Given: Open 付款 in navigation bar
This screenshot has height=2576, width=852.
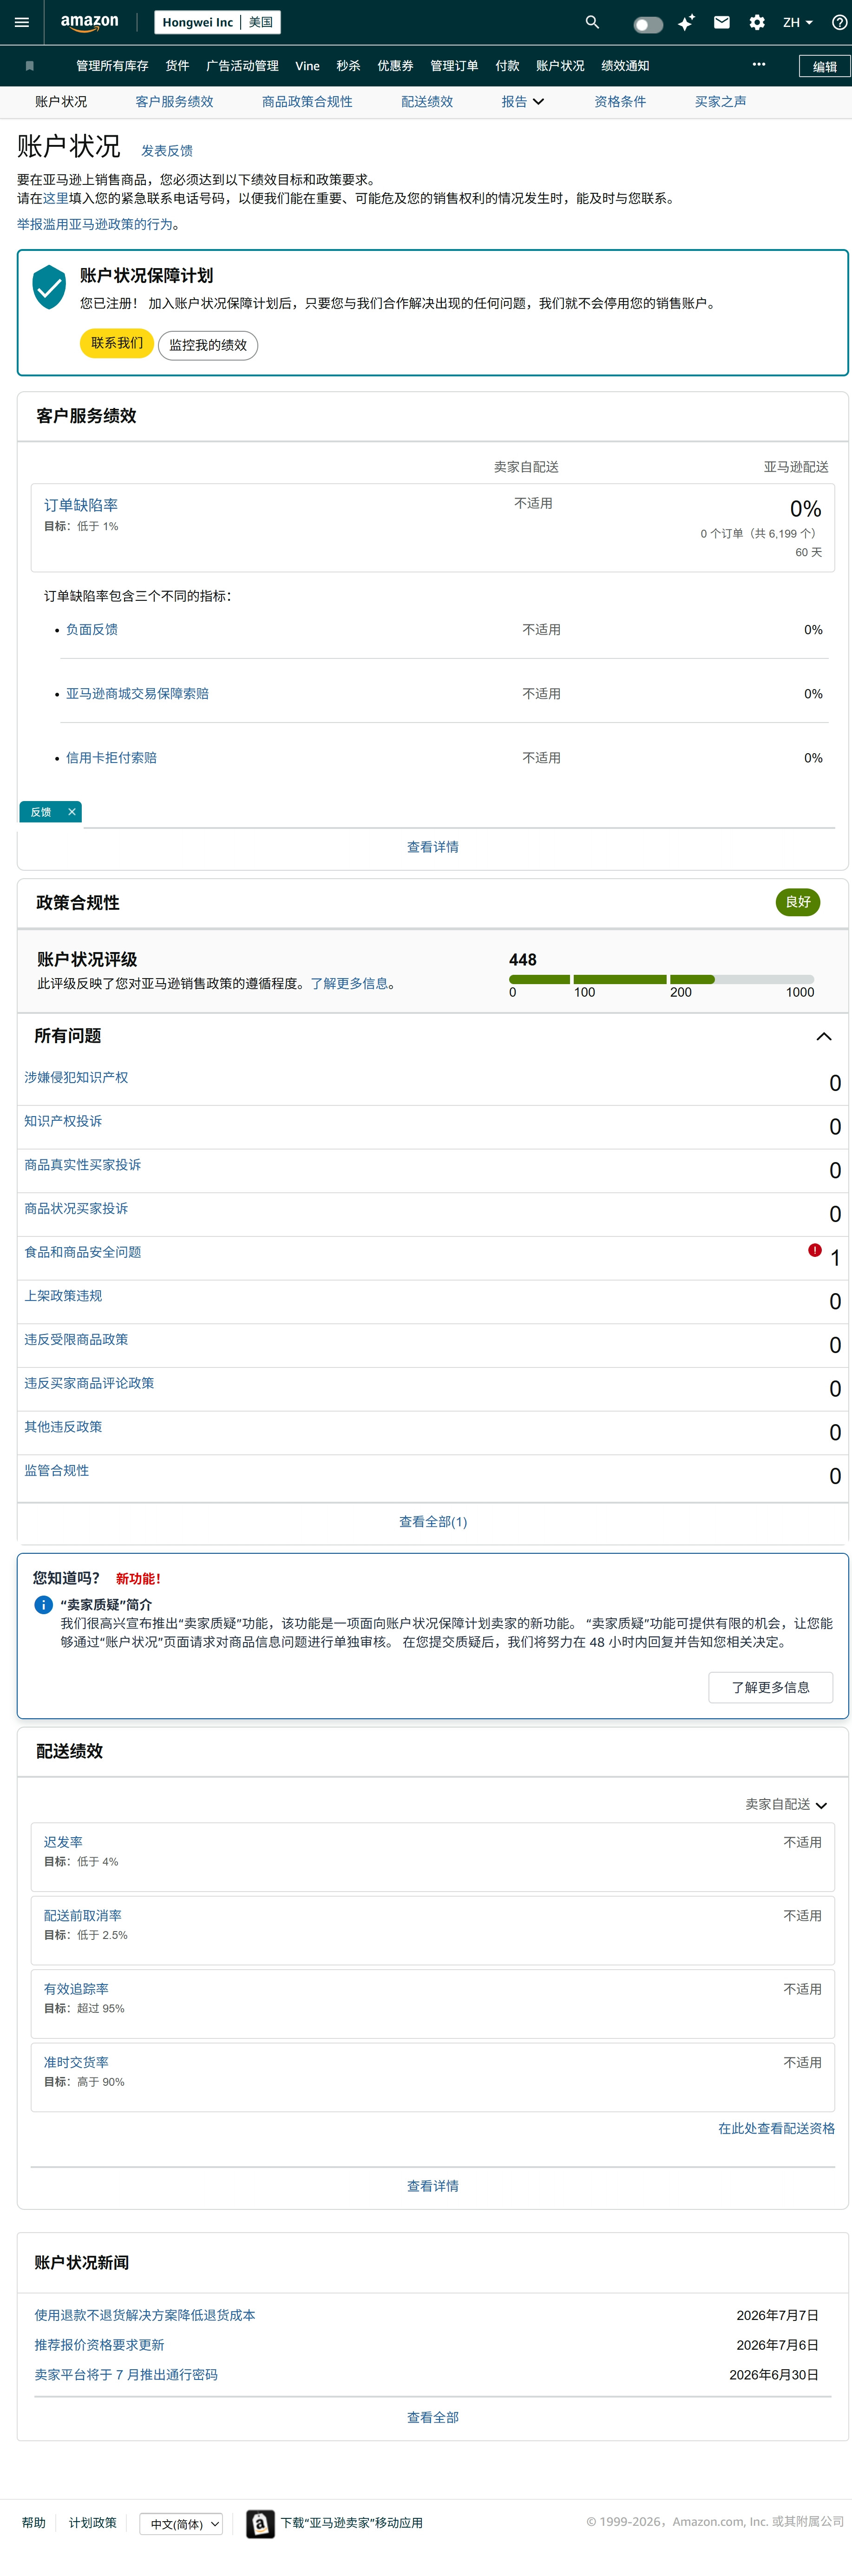Looking at the screenshot, I should (507, 66).
